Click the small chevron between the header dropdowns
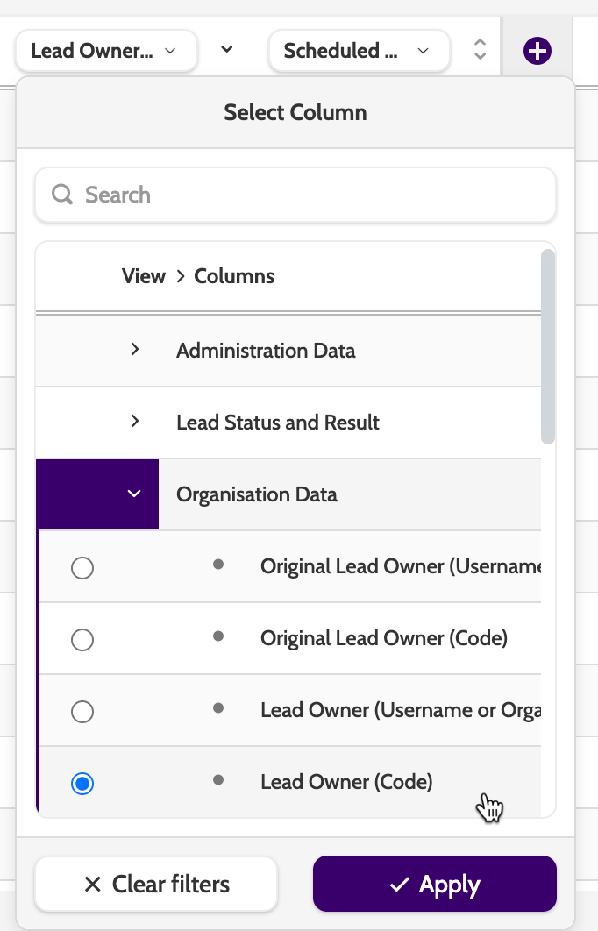The width and height of the screenshot is (598, 931). 227,50
